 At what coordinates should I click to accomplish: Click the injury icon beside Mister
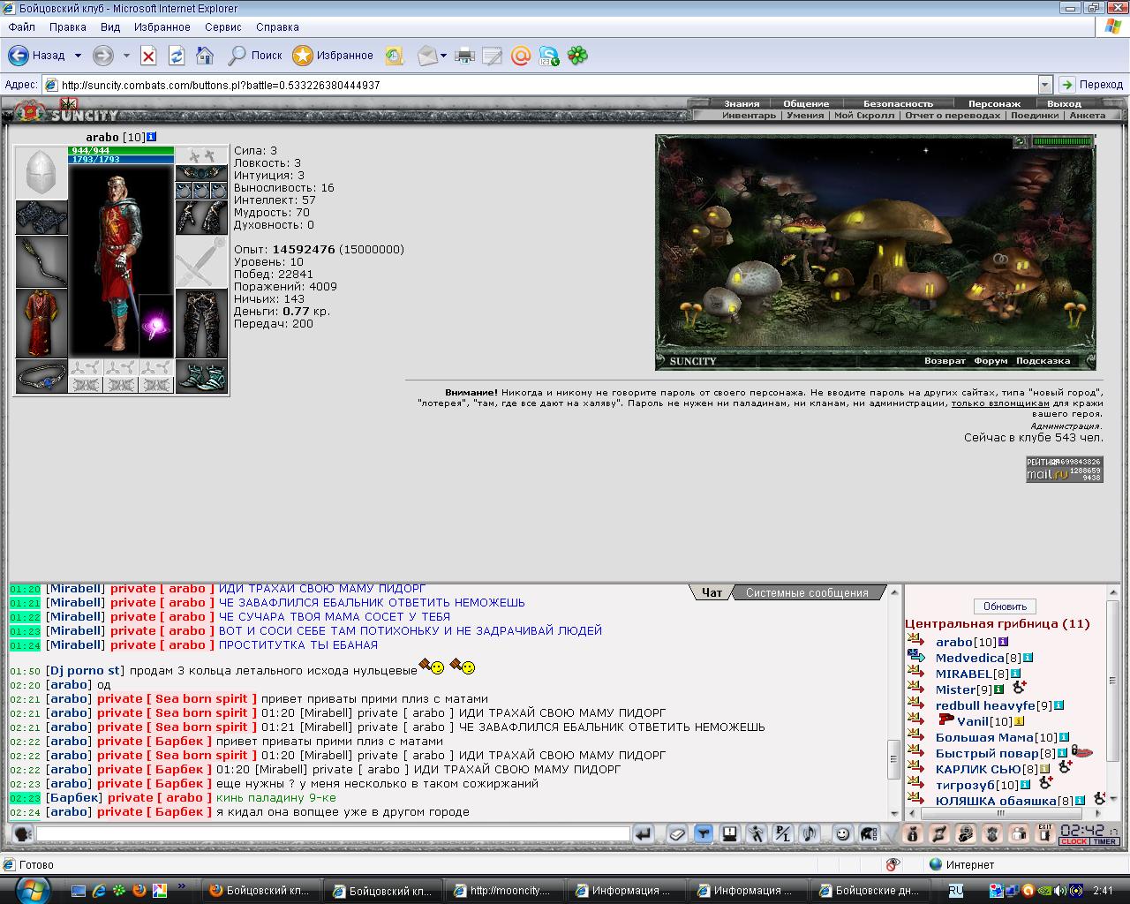pyautogui.click(x=1019, y=688)
